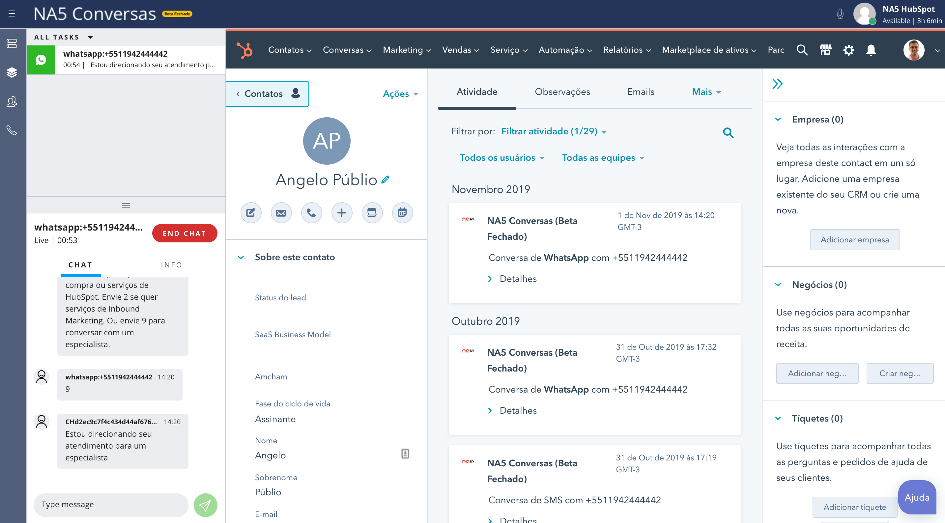Open the agents sidebar icon
The height and width of the screenshot is (523, 945).
12,101
